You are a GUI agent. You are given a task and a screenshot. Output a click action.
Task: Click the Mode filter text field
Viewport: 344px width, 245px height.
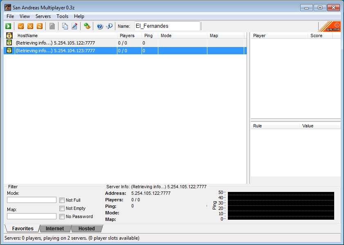(31, 200)
